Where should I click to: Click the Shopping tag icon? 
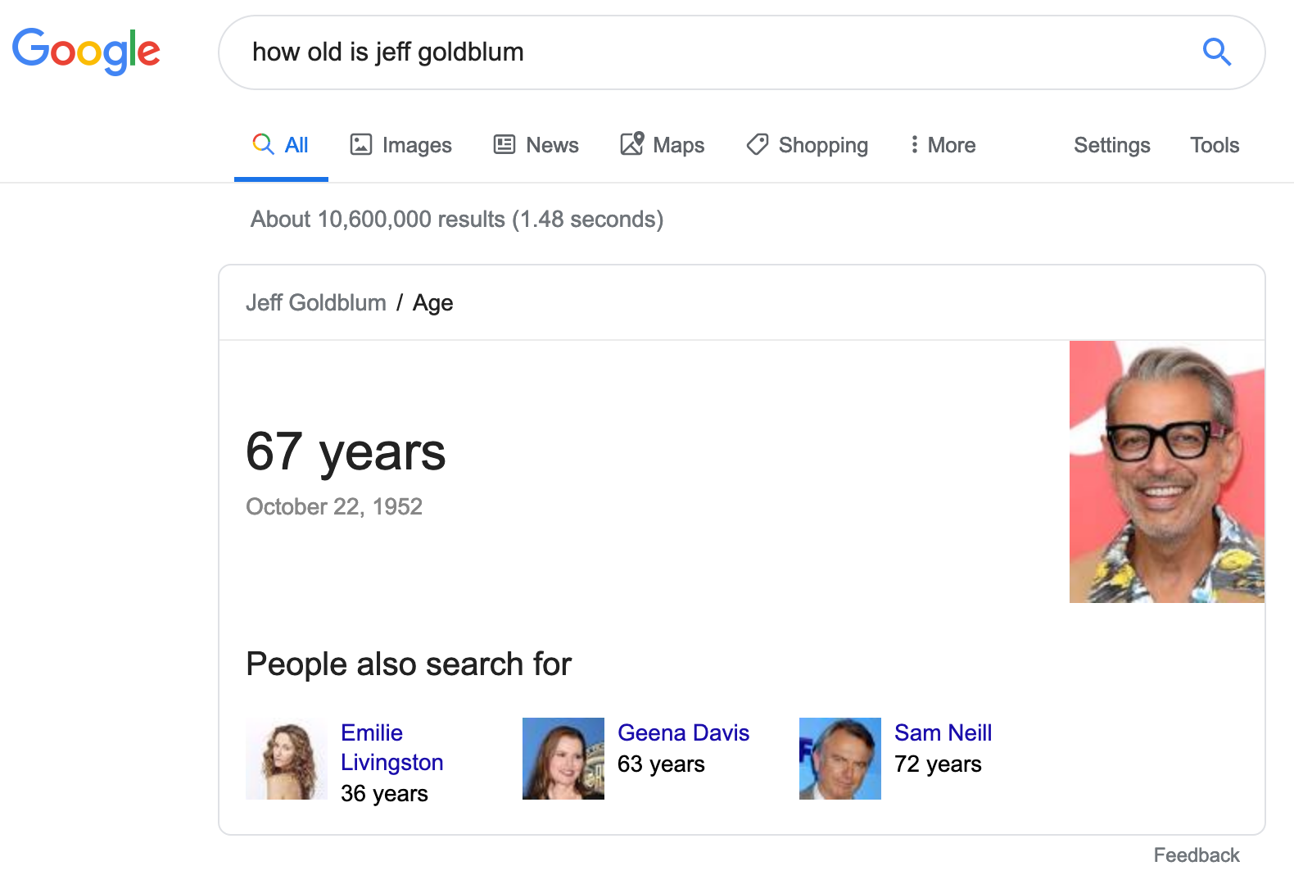pyautogui.click(x=758, y=144)
